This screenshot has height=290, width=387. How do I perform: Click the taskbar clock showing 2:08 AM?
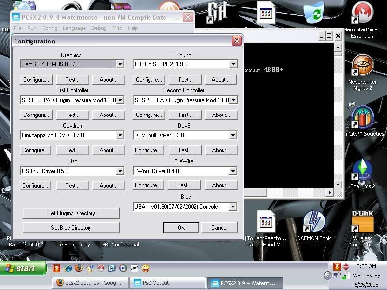click(366, 266)
